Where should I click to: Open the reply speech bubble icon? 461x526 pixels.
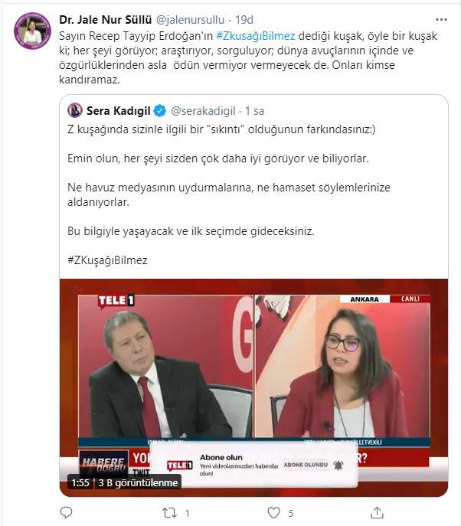pos(66,512)
